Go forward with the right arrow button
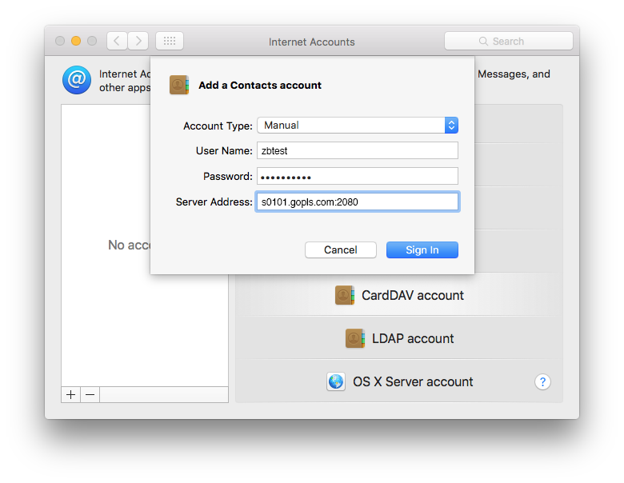The width and height of the screenshot is (624, 483). click(138, 41)
